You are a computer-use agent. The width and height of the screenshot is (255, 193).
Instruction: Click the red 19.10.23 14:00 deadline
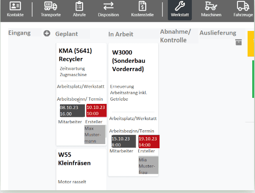coord(149,142)
